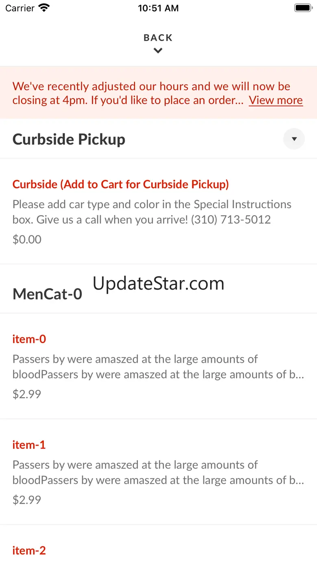The image size is (317, 564).
Task: Tap item-1 description text
Action: 158,473
